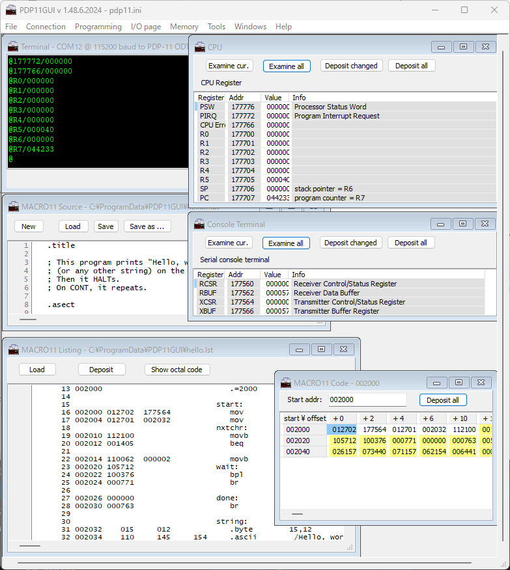Image resolution: width=510 pixels, height=570 pixels.
Task: Click the MACRO11 Code window icon
Action: pyautogui.click(x=285, y=383)
